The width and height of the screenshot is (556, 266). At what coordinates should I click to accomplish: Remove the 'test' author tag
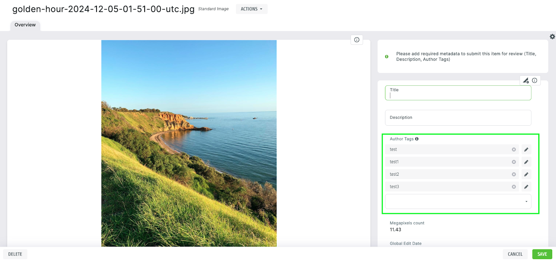(x=514, y=150)
